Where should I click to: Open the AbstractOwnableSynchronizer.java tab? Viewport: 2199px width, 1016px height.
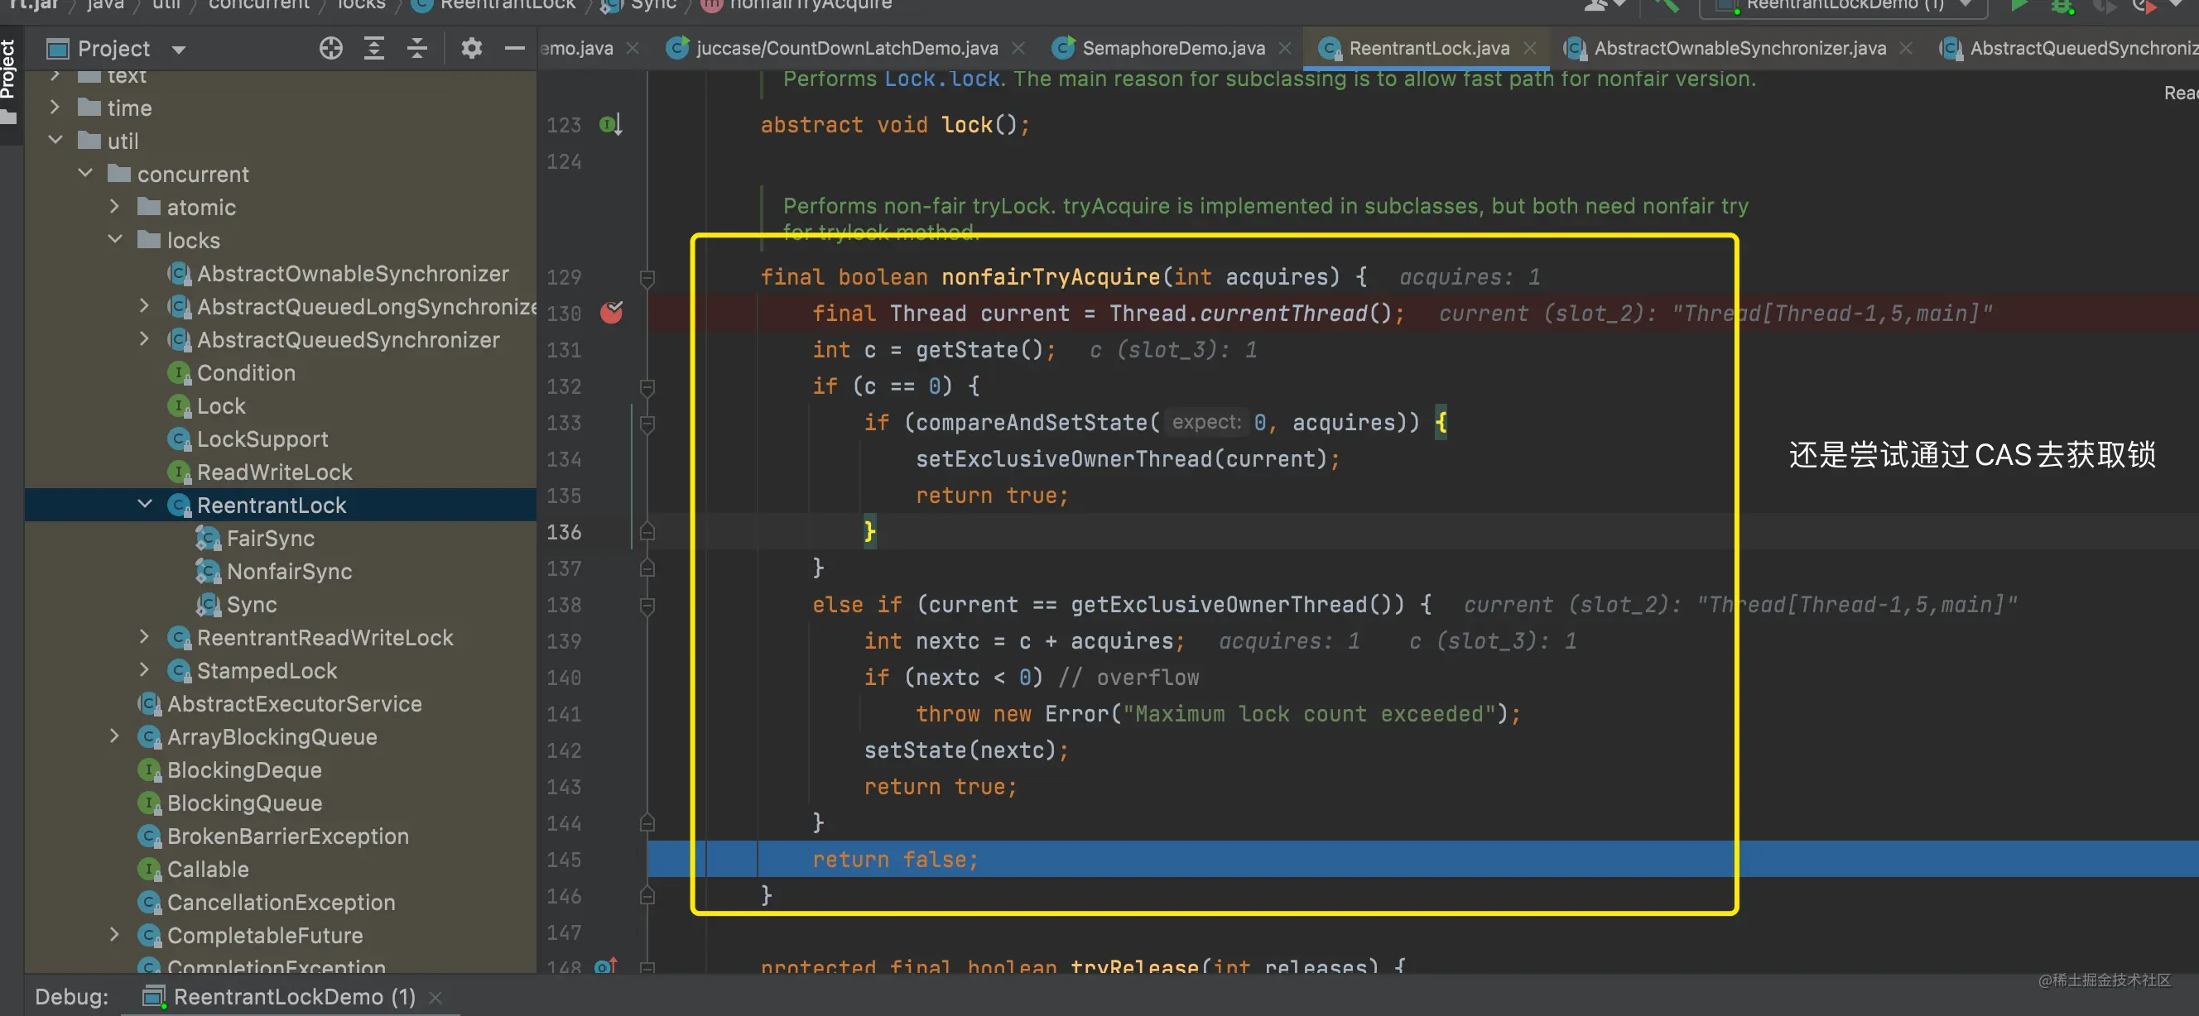tap(1739, 49)
